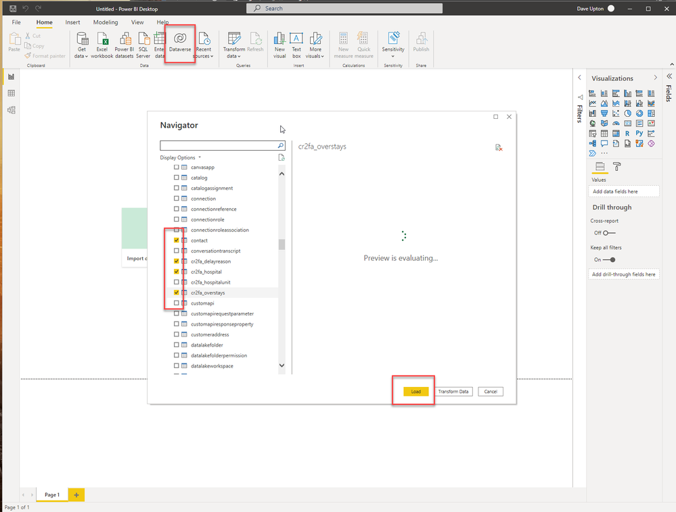The image size is (676, 512).
Task: Create a New measure
Action: pyautogui.click(x=344, y=45)
